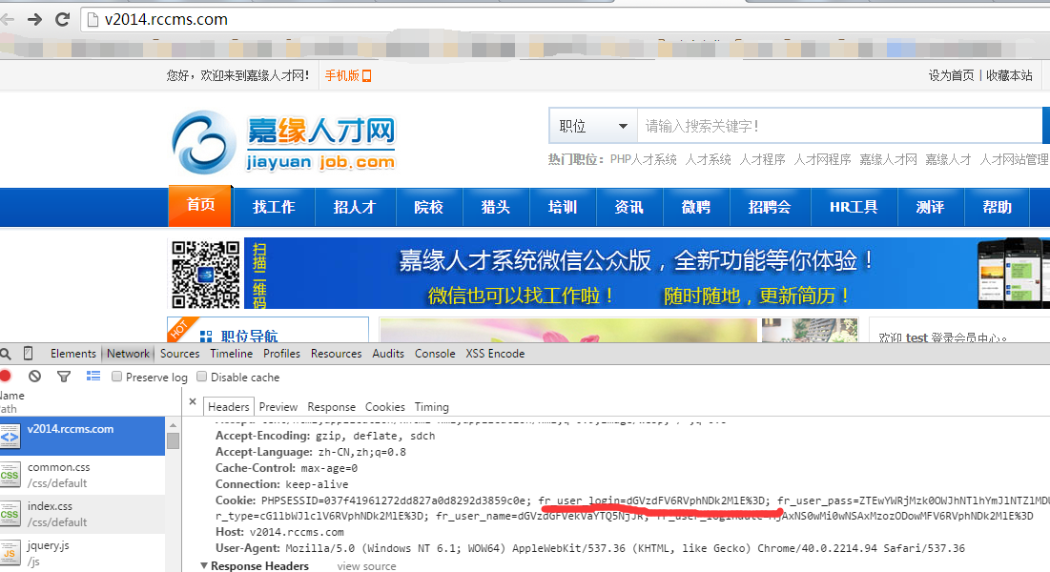Screen dimensions: 1050x572
Task: Open 招聘会 navigation item
Action: click(770, 208)
